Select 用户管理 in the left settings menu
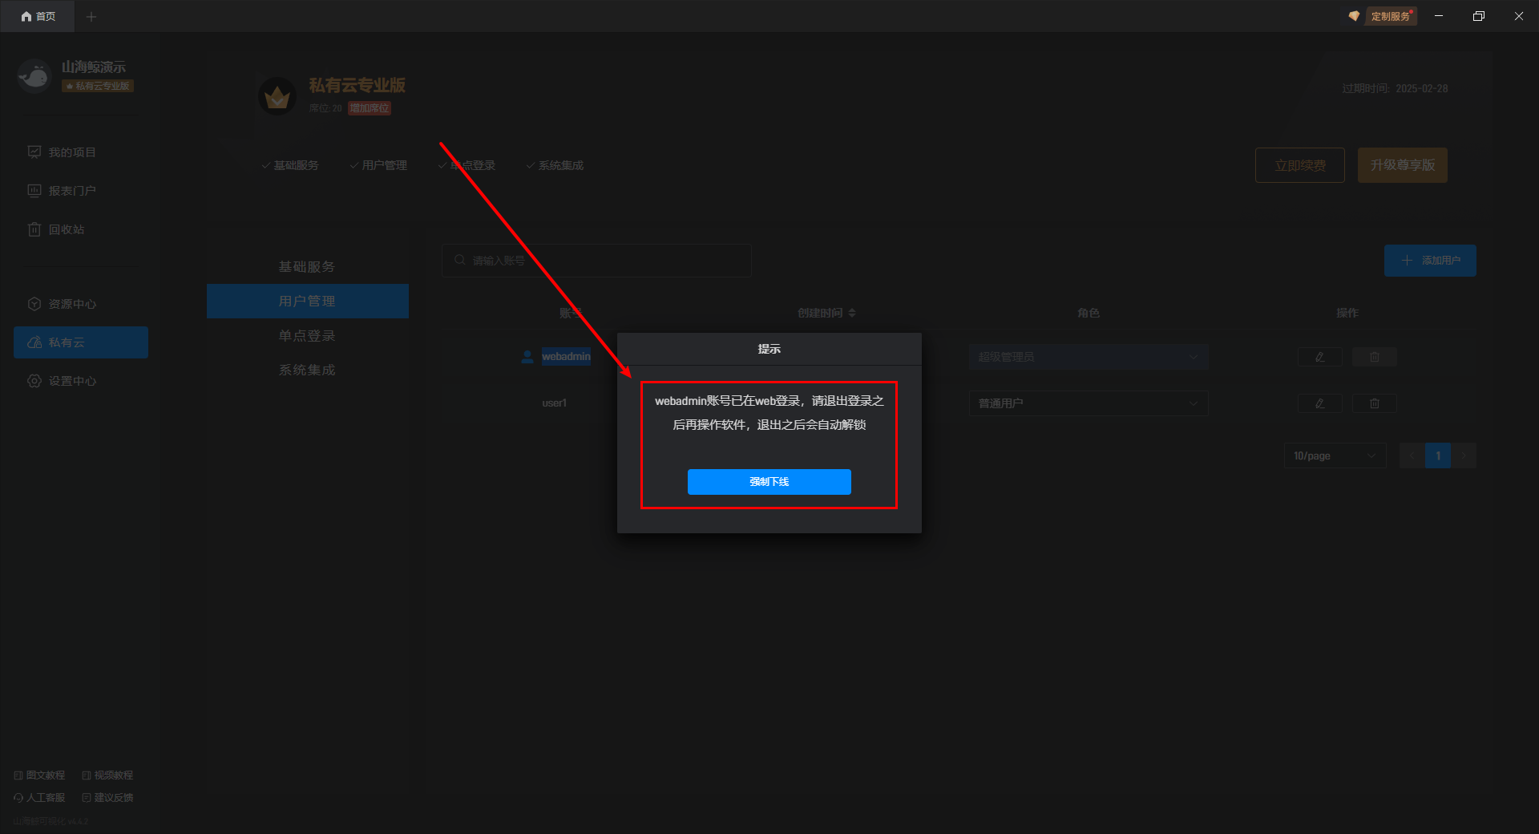 (x=308, y=302)
